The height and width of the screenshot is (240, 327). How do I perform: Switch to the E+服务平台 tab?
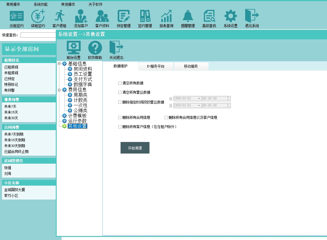(x=156, y=67)
